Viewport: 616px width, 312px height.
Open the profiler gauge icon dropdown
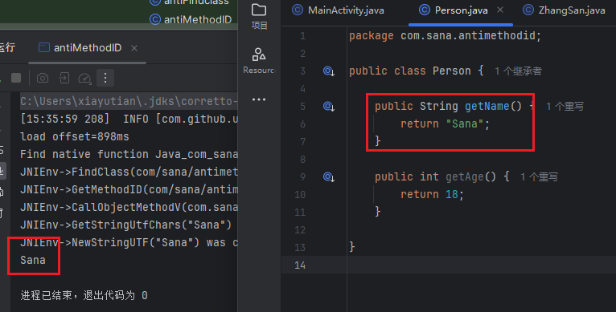84,79
